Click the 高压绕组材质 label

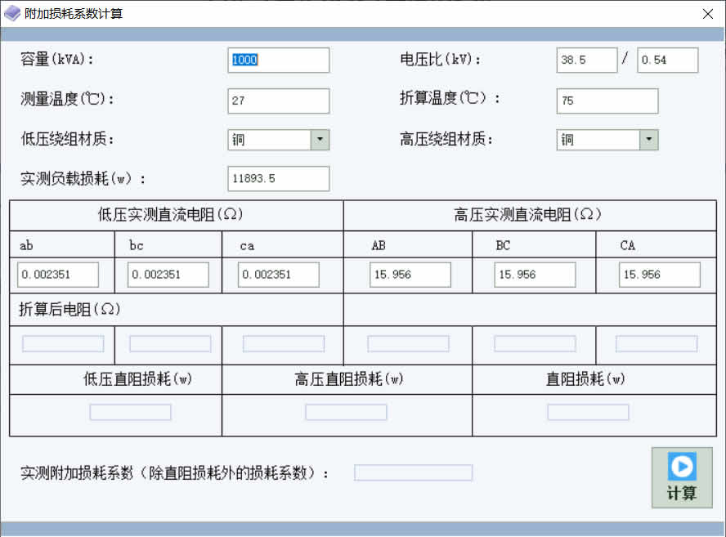click(446, 138)
